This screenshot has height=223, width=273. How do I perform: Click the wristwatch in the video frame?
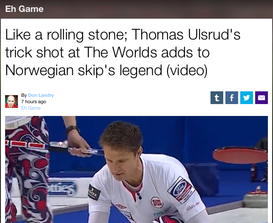73,129
